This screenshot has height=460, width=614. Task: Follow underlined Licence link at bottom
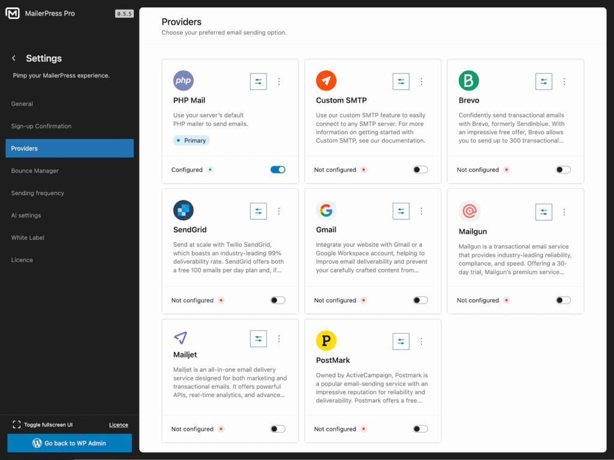coord(119,425)
